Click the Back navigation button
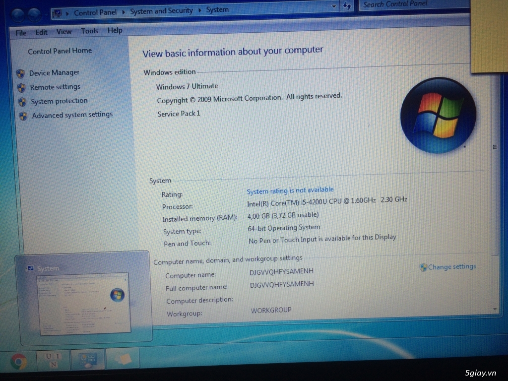The width and height of the screenshot is (508, 381). pos(18,15)
